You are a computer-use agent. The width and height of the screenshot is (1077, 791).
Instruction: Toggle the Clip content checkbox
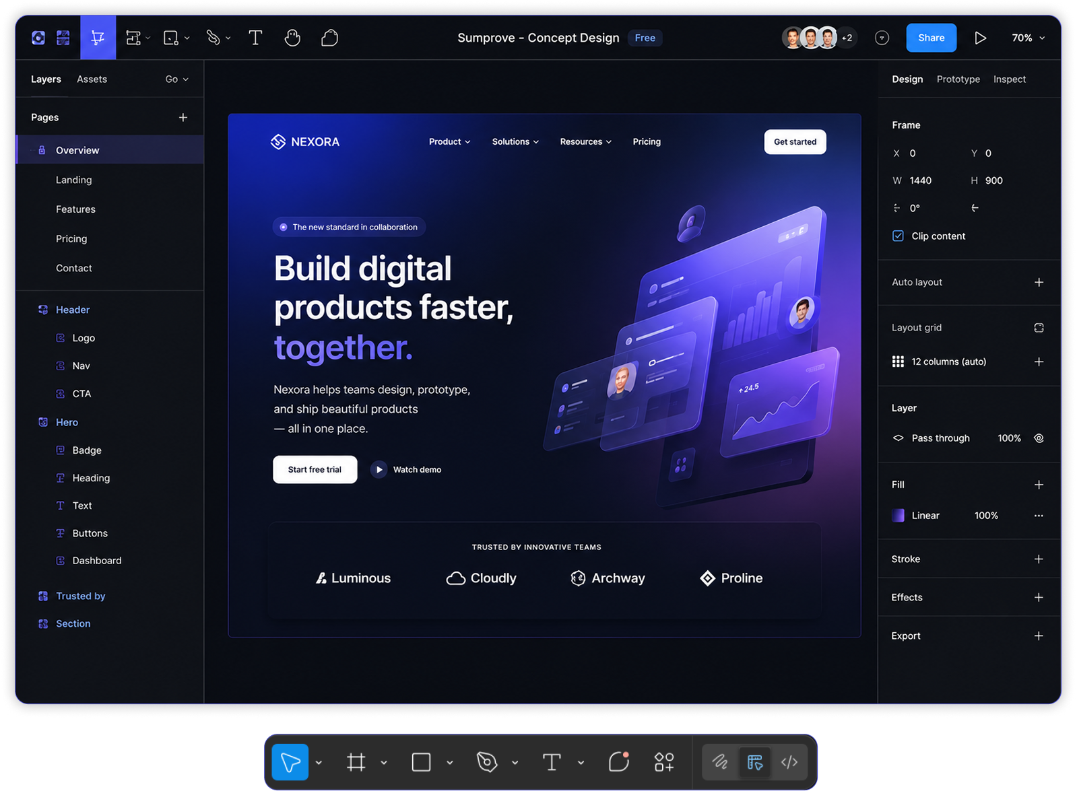point(898,236)
